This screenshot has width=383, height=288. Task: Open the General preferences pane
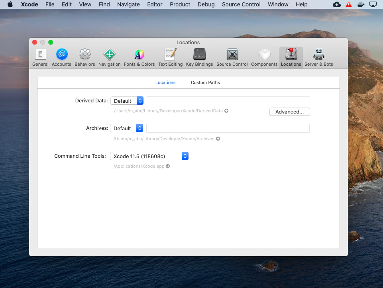(x=40, y=58)
